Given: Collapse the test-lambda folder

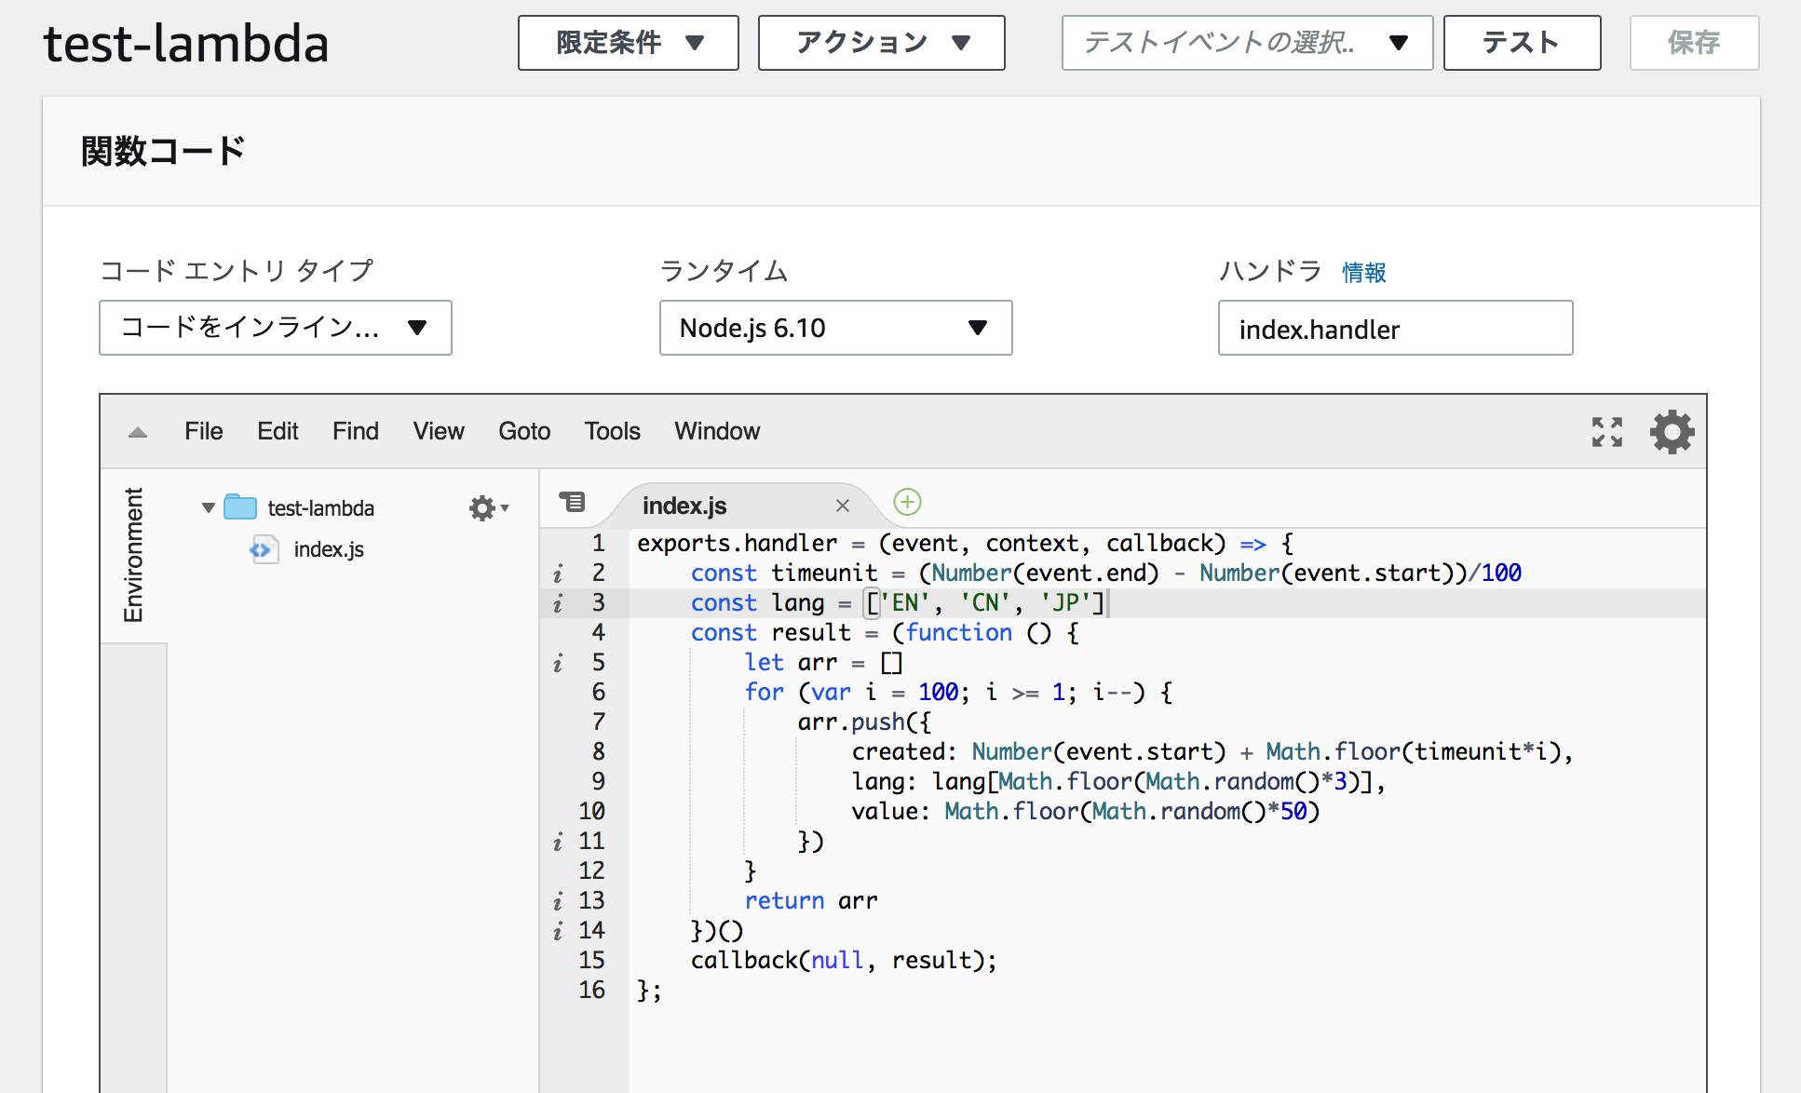Looking at the screenshot, I should pyautogui.click(x=207, y=507).
